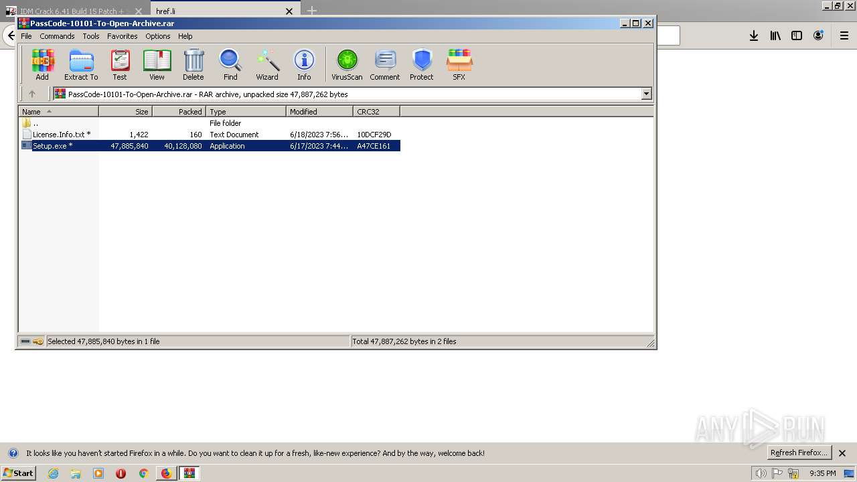Image resolution: width=857 pixels, height=482 pixels.
Task: Open Chrome from taskbar
Action: click(143, 473)
